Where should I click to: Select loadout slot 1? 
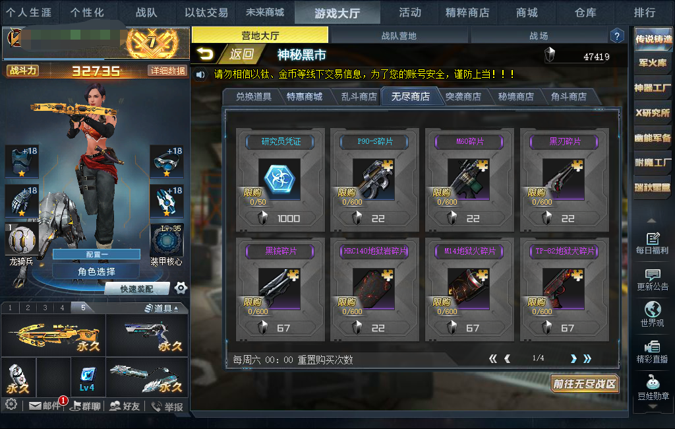(x=11, y=308)
